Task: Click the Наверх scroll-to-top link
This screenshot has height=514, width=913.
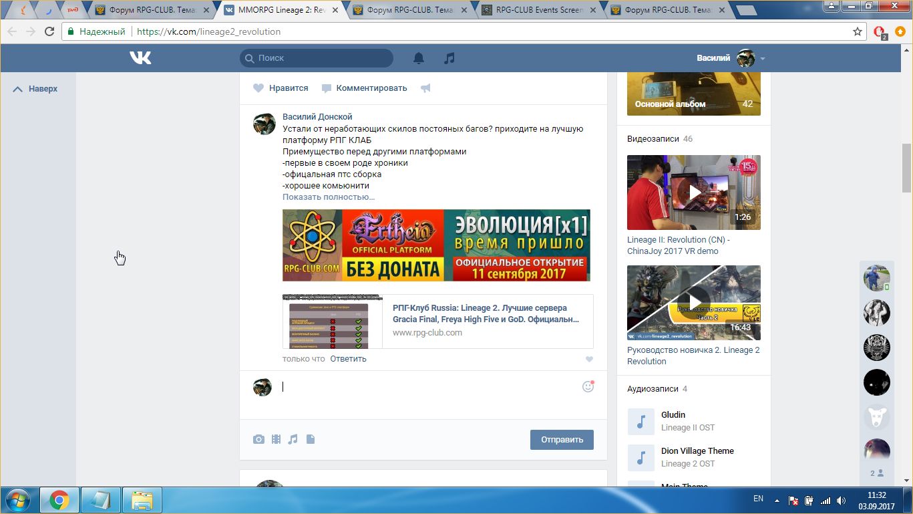Action: point(36,88)
